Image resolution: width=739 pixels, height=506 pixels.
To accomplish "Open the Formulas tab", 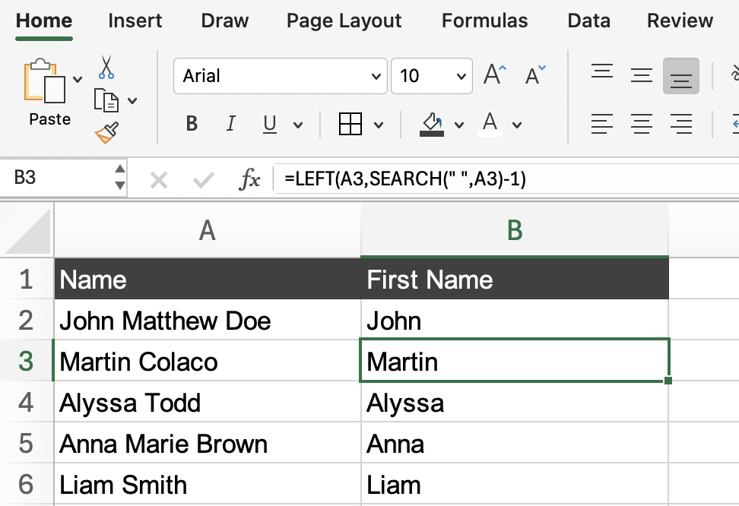I will (484, 21).
